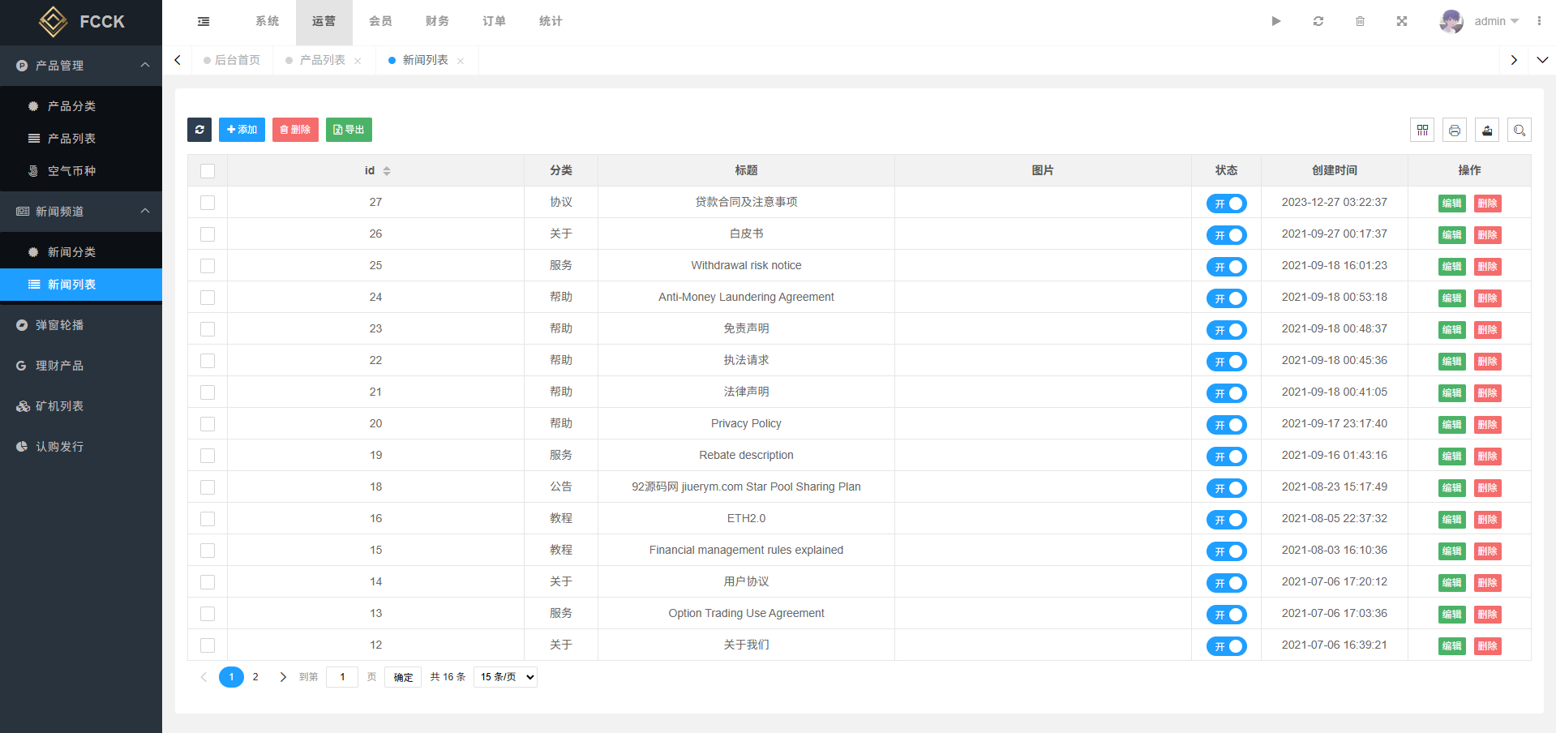Image resolution: width=1556 pixels, height=733 pixels.
Task: Switch to the 统计 top menu
Action: click(551, 21)
